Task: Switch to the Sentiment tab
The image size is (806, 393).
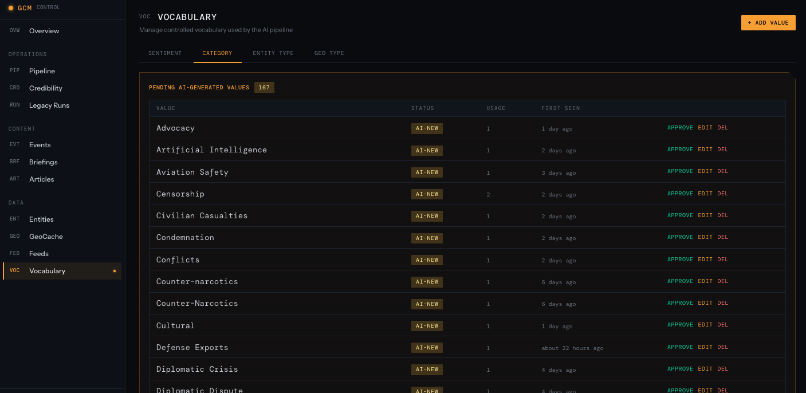Action: (x=165, y=53)
